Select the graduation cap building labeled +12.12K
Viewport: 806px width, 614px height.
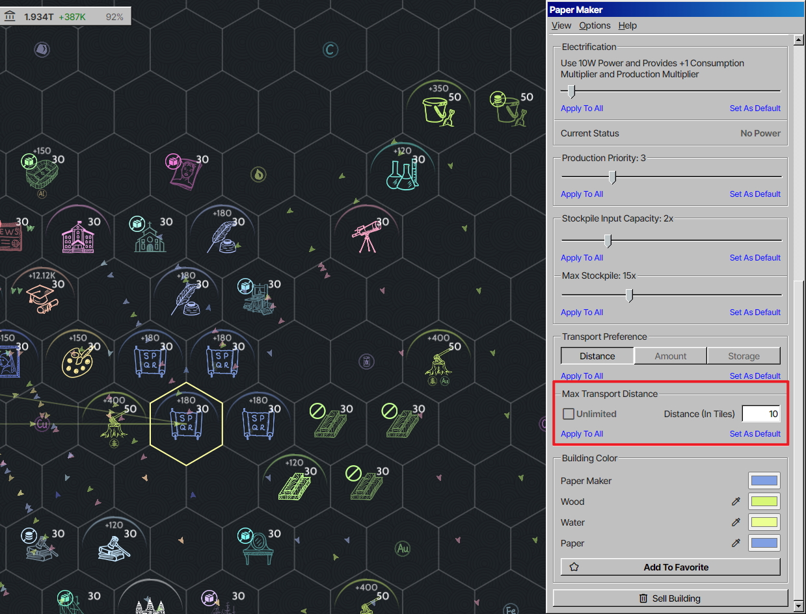coord(42,298)
